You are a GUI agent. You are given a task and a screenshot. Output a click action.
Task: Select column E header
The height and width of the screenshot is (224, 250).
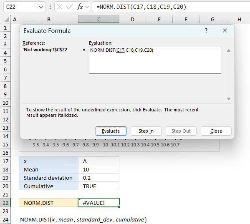(159, 19)
